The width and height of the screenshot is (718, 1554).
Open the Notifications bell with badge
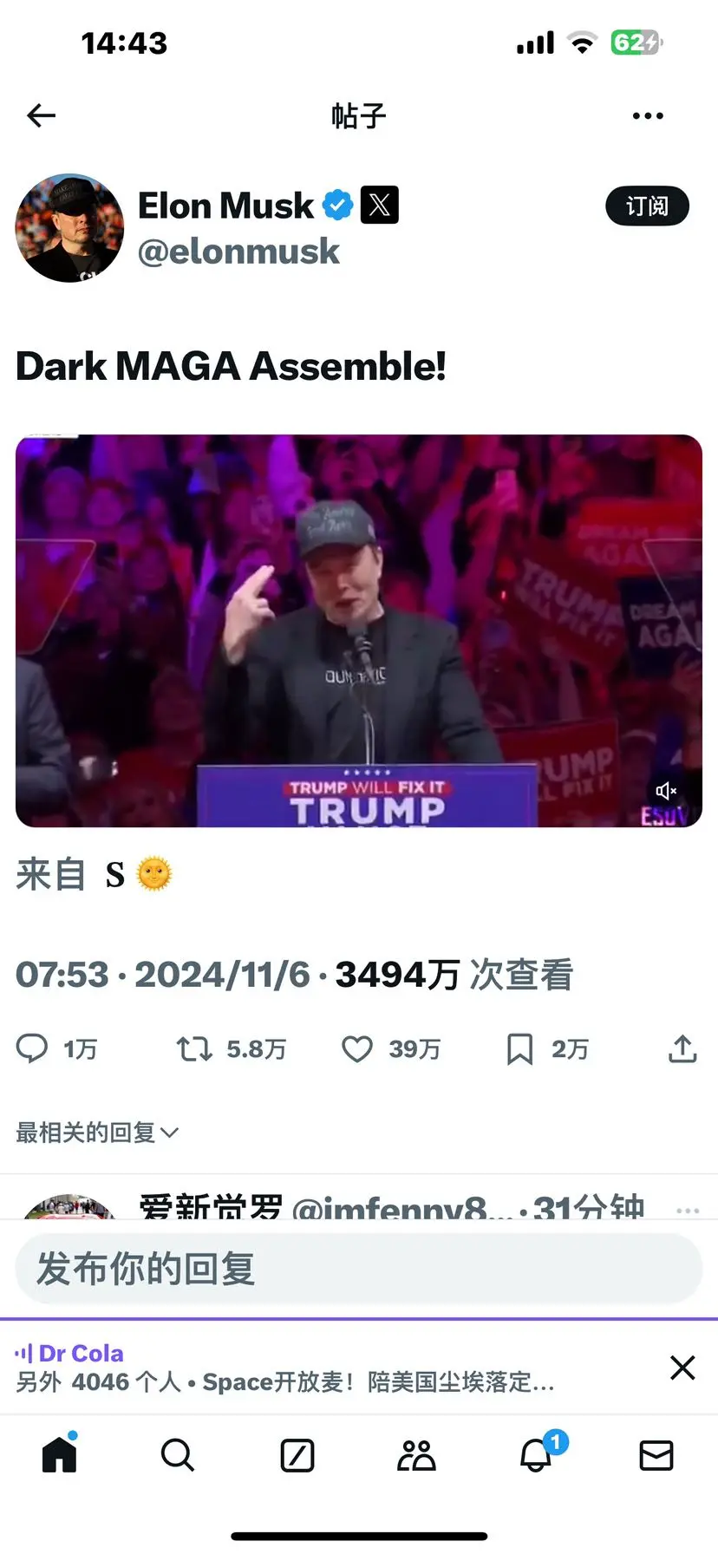[538, 1453]
